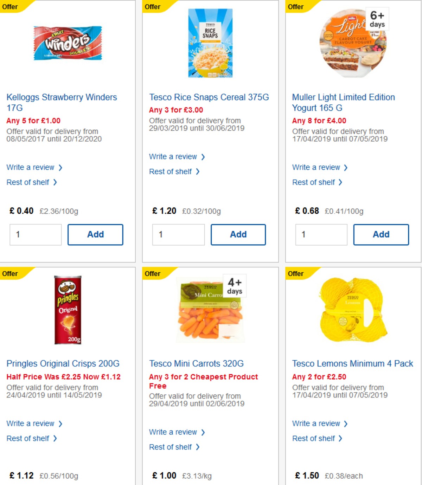Expand Rest of shelf under Muller Light yogurt
422x485 pixels.
click(x=314, y=182)
